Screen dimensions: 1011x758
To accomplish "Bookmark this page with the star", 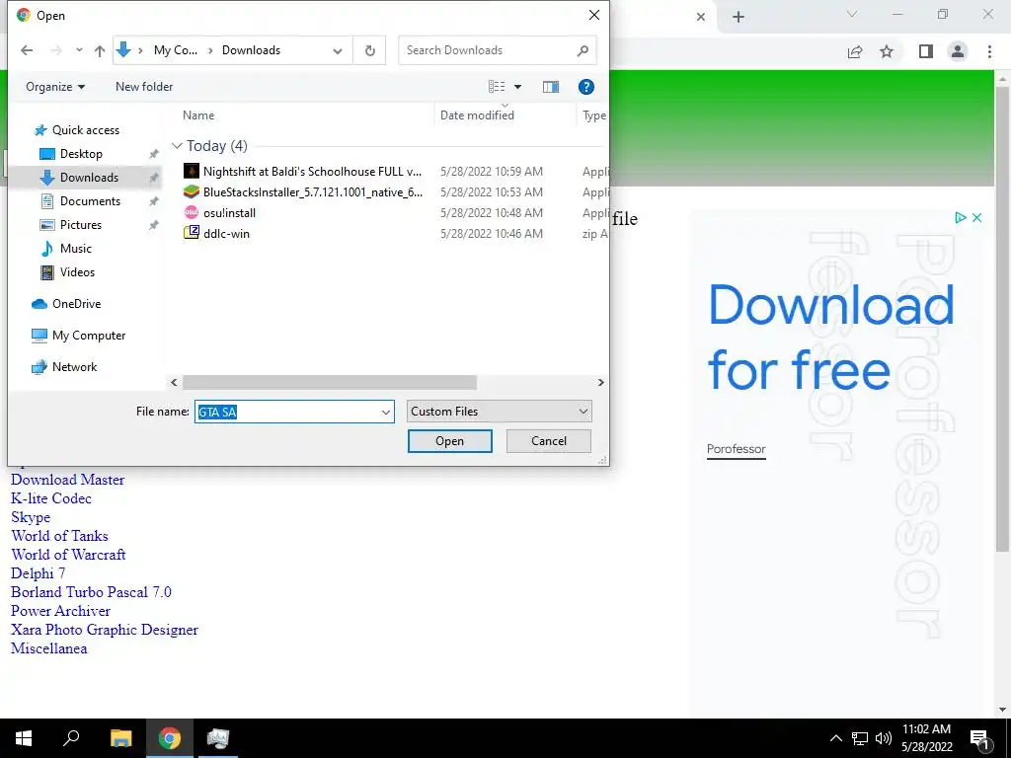I will [x=887, y=51].
